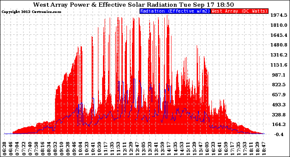The image size is (290, 157).
Task: Click the 1810.0 y-axis value
Action: pos(279,25)
